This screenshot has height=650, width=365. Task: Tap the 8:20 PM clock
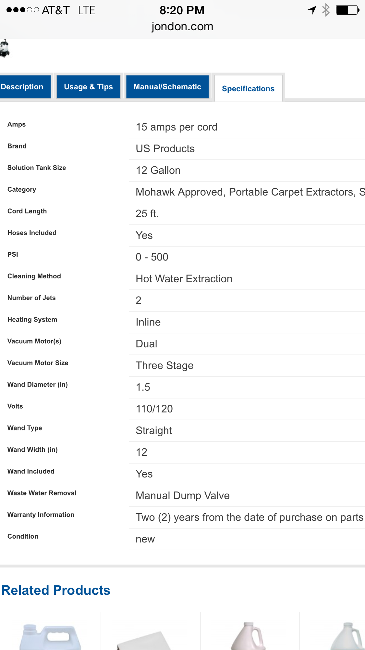[182, 10]
